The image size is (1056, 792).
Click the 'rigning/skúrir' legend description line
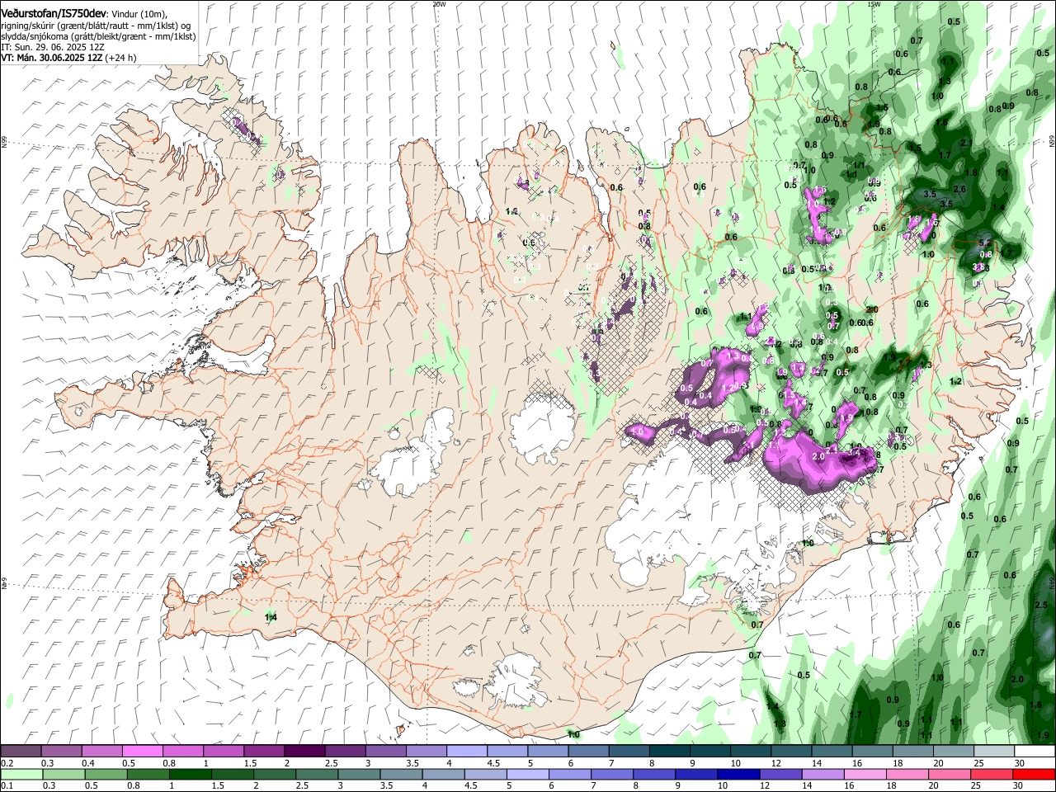(x=96, y=26)
